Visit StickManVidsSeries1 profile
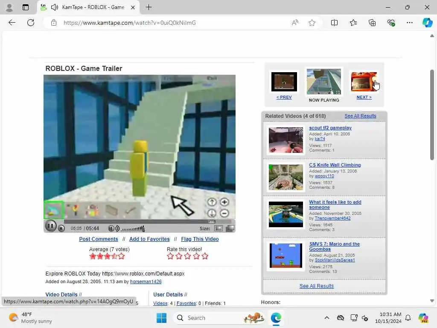This screenshot has height=328, width=437. (x=335, y=260)
